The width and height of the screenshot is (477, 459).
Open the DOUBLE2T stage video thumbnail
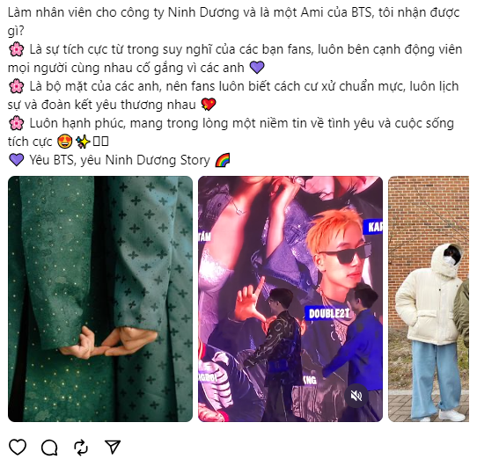pyautogui.click(x=290, y=299)
